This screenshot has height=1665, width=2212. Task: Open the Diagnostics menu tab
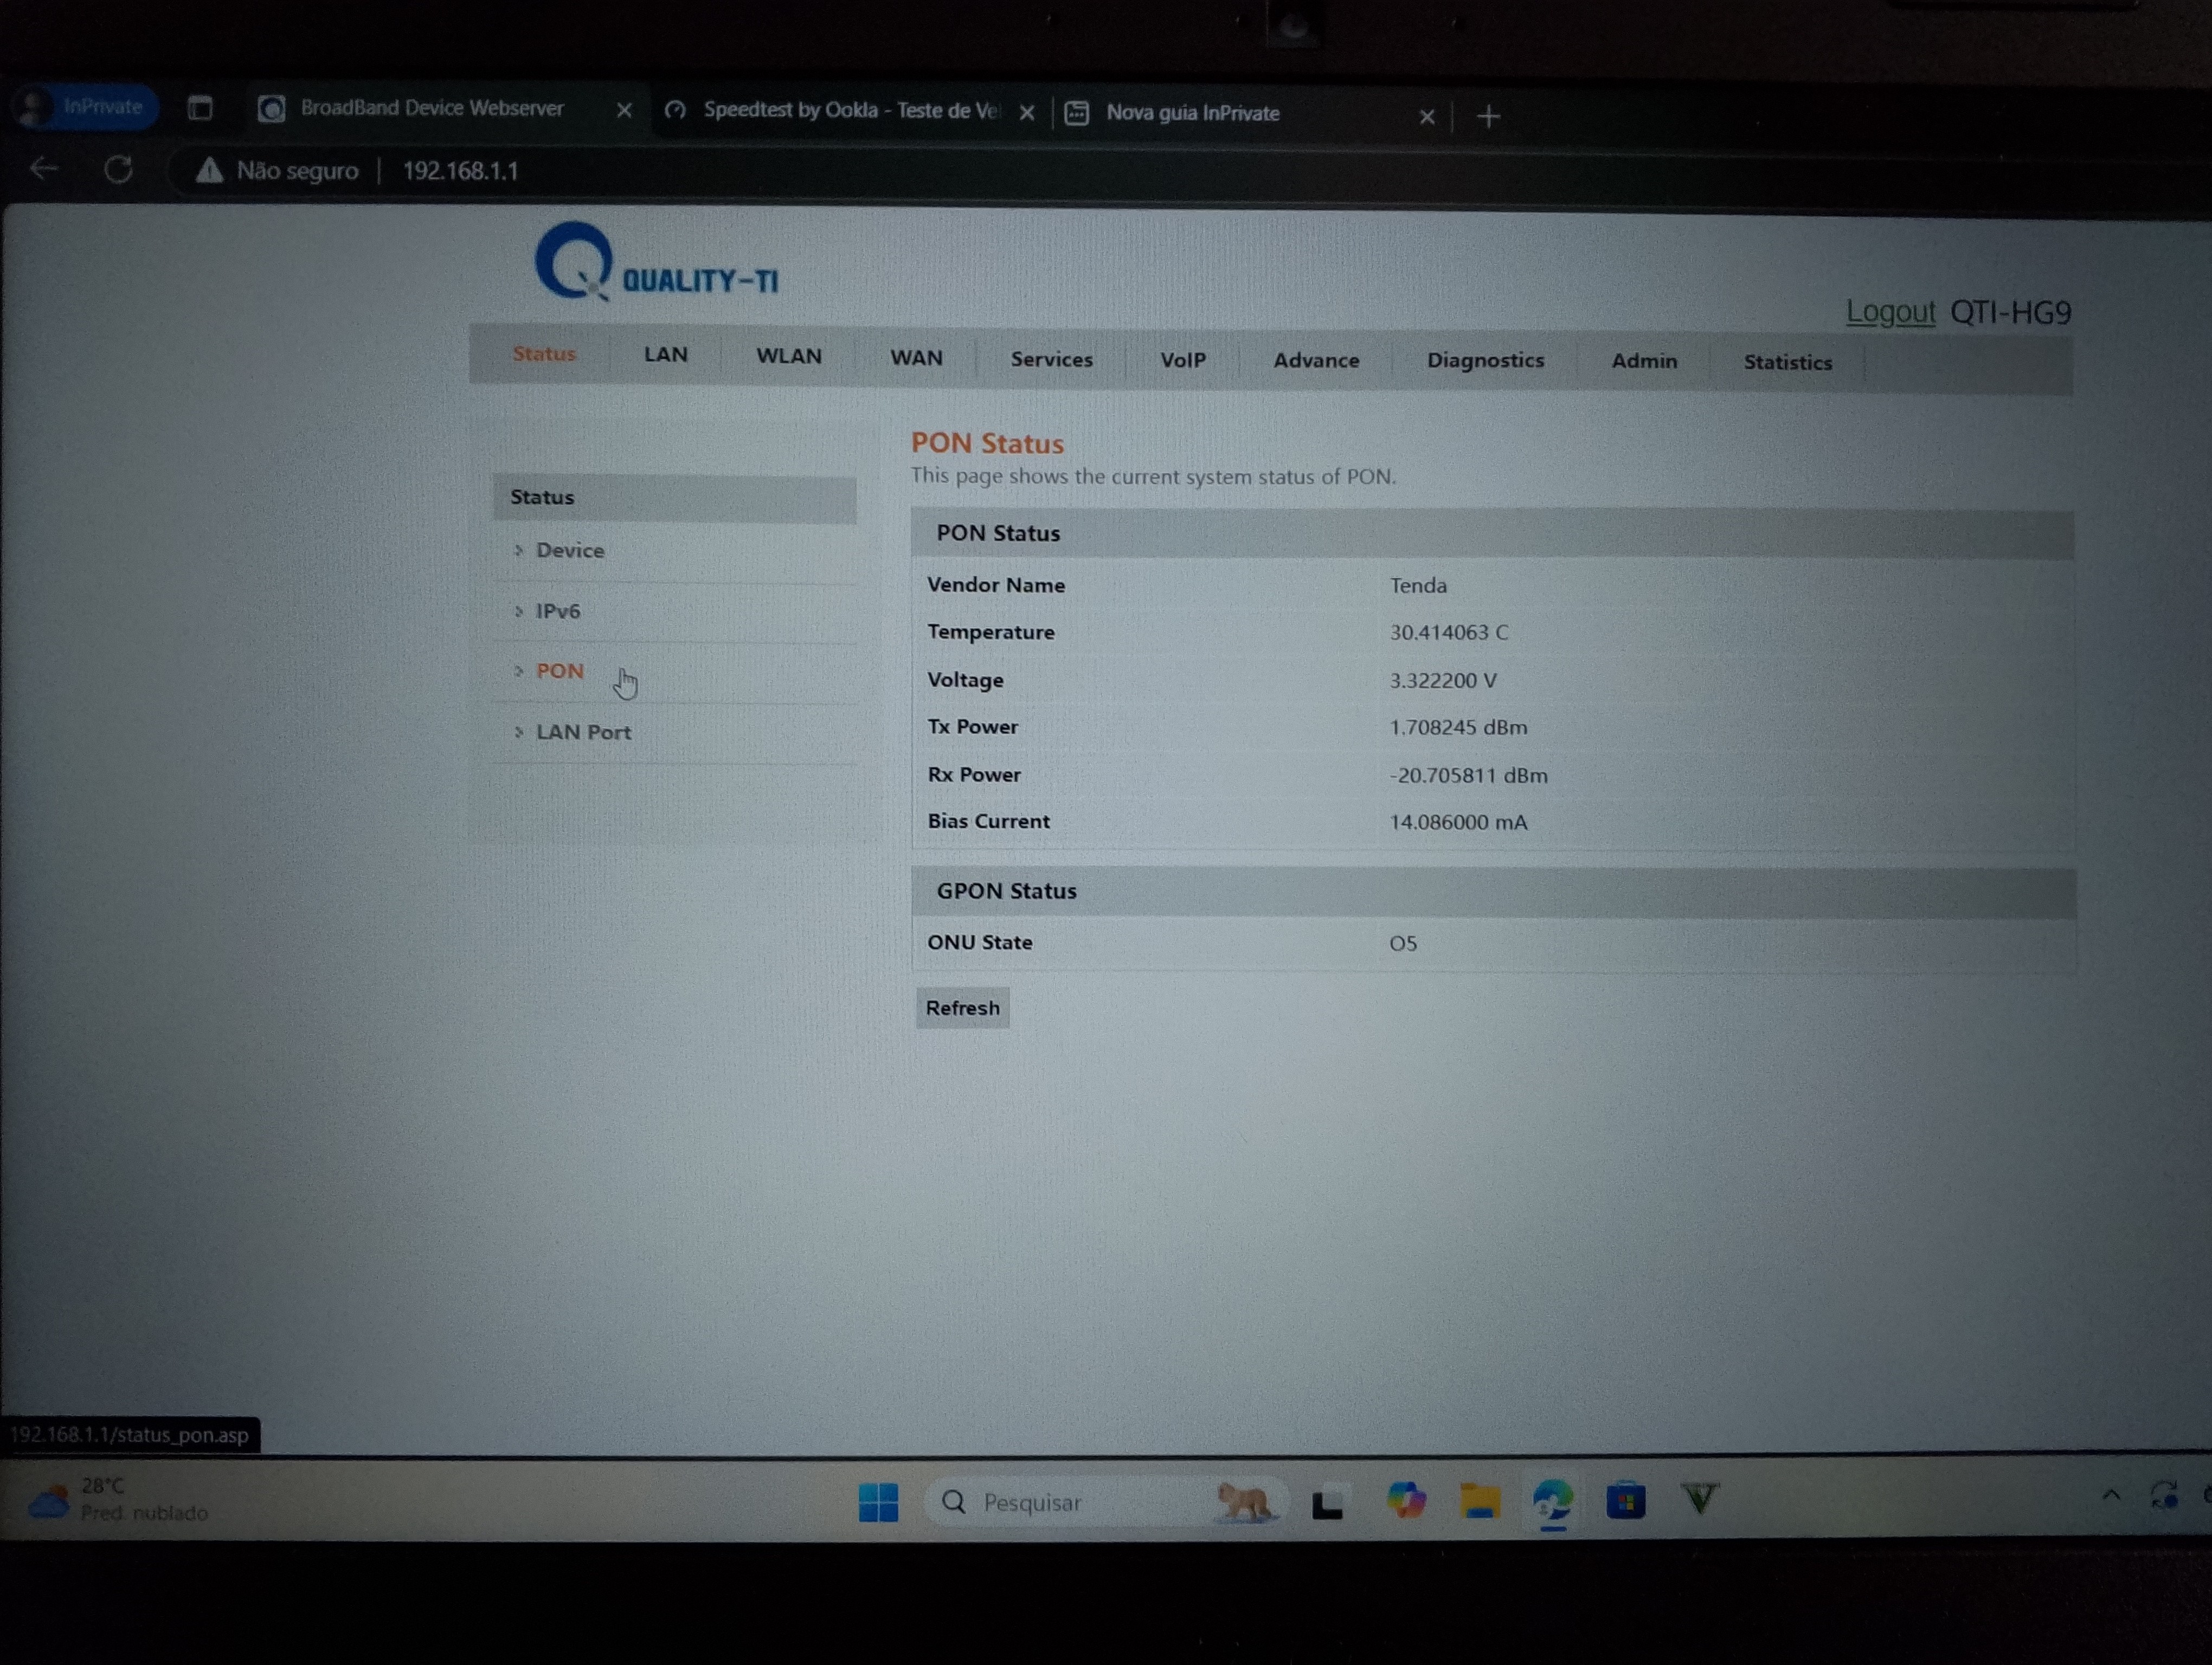click(x=1485, y=361)
